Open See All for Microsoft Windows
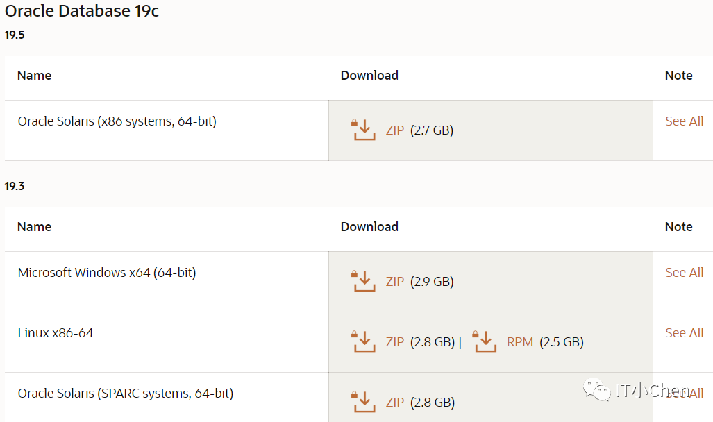The image size is (713, 422). tap(684, 273)
